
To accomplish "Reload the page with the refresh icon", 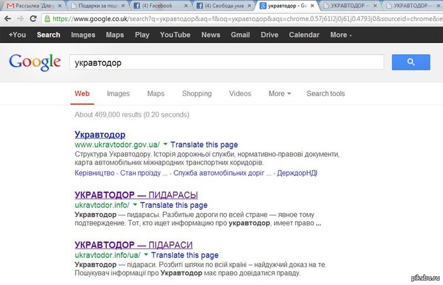I will point(37,19).
